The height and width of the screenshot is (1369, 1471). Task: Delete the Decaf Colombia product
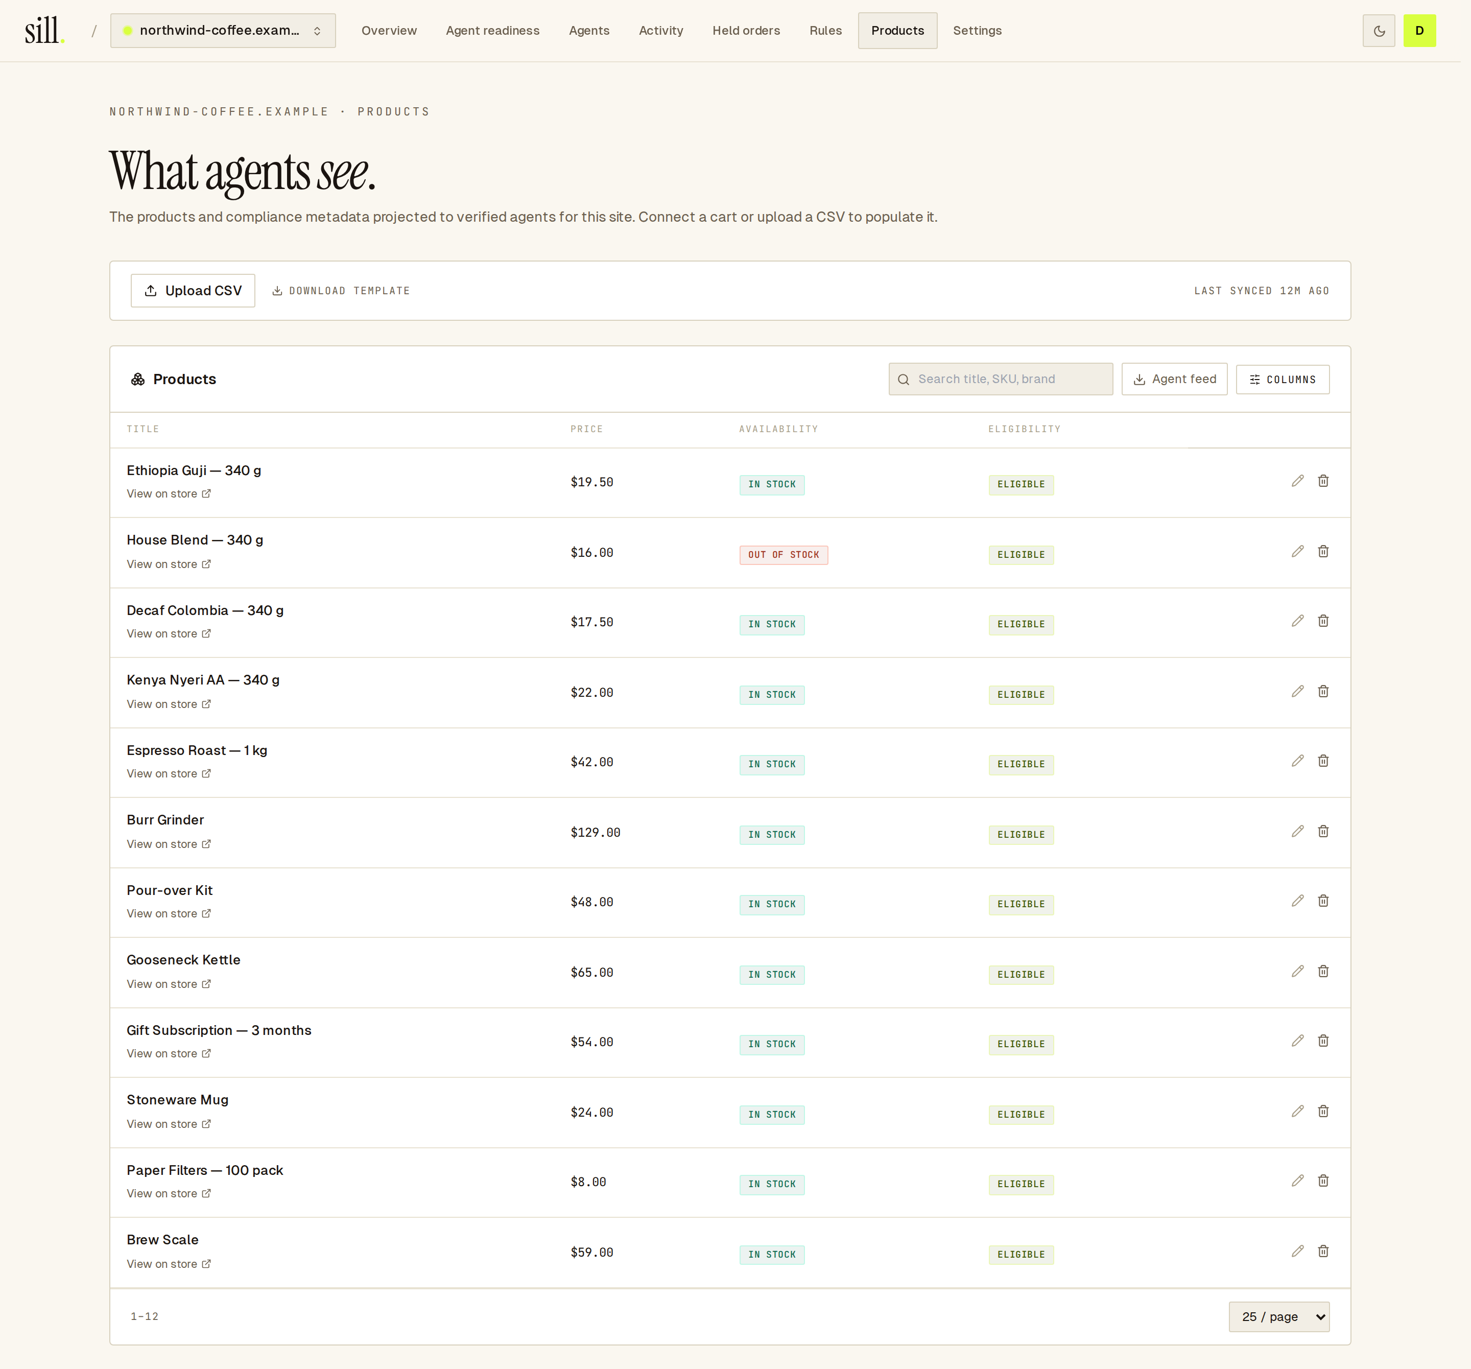tap(1323, 621)
